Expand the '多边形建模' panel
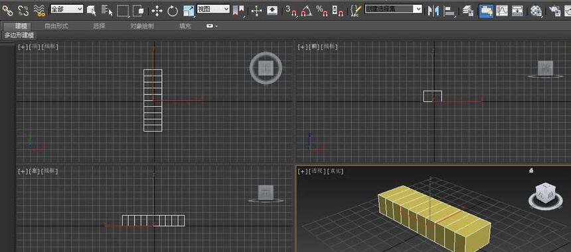 19,35
